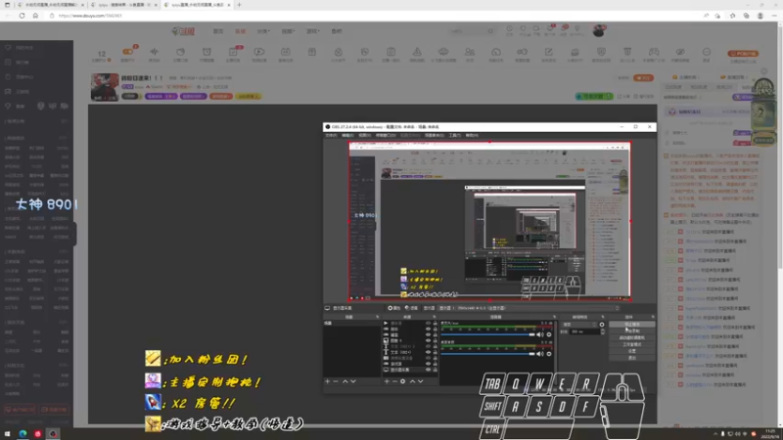Viewport: 783px width, 440px height.
Task: Pop out the Controls dock panel
Action: [x=653, y=317]
